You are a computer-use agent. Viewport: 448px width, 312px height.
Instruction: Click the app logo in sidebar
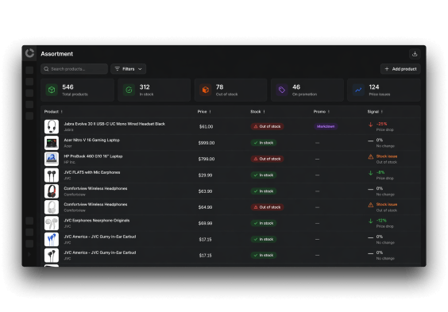pos(29,53)
